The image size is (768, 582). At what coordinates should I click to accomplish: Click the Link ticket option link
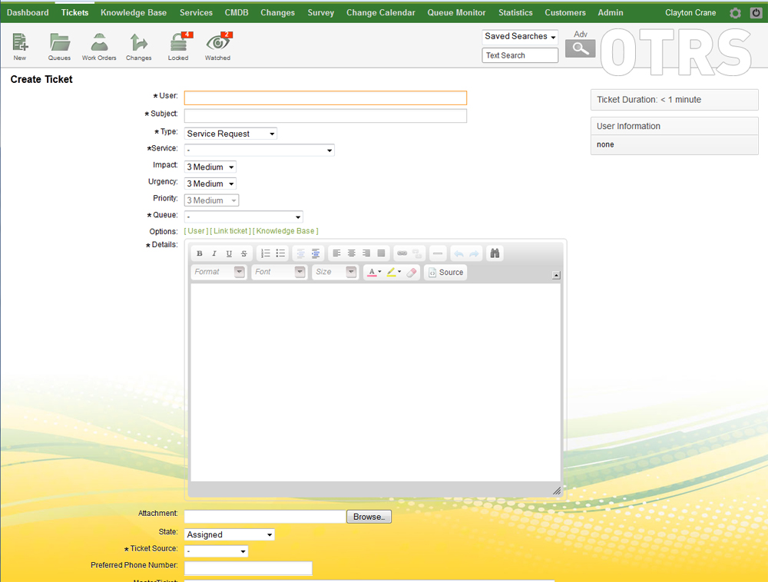pyautogui.click(x=230, y=231)
